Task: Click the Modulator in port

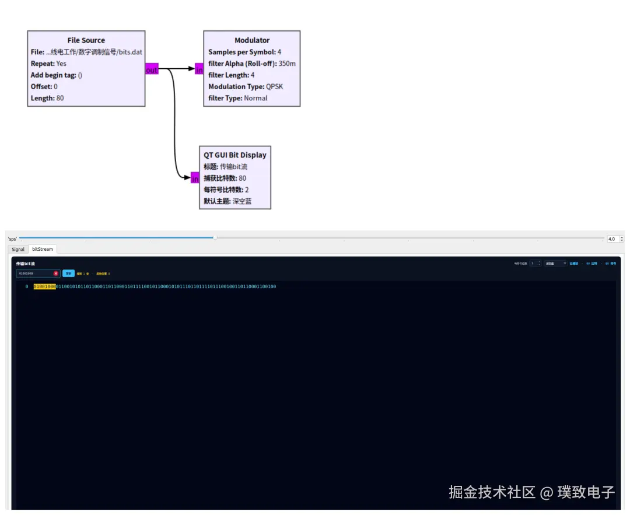Action: 199,69
